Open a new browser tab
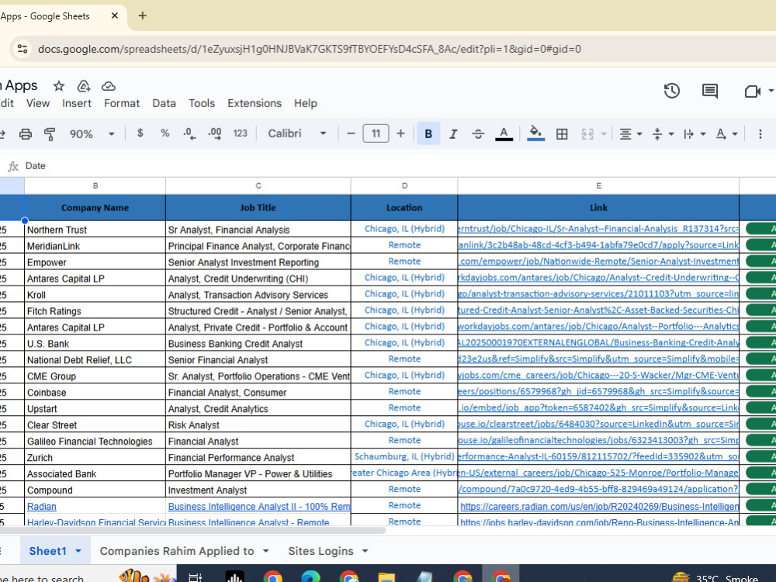The height and width of the screenshot is (582, 776). click(143, 16)
